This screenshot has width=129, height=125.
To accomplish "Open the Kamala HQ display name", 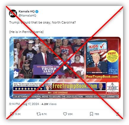I will (x=27, y=11).
